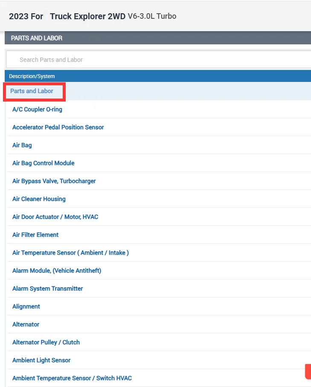
Task: Open Air Bypass Valve, Turbocharger
Action: tap(54, 181)
